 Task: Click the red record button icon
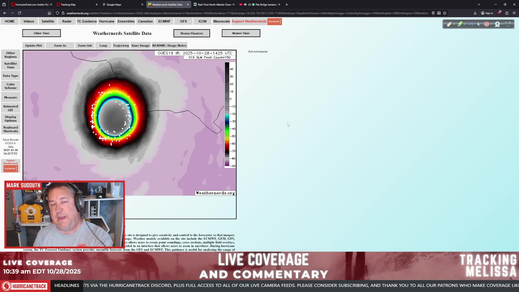coord(487,24)
